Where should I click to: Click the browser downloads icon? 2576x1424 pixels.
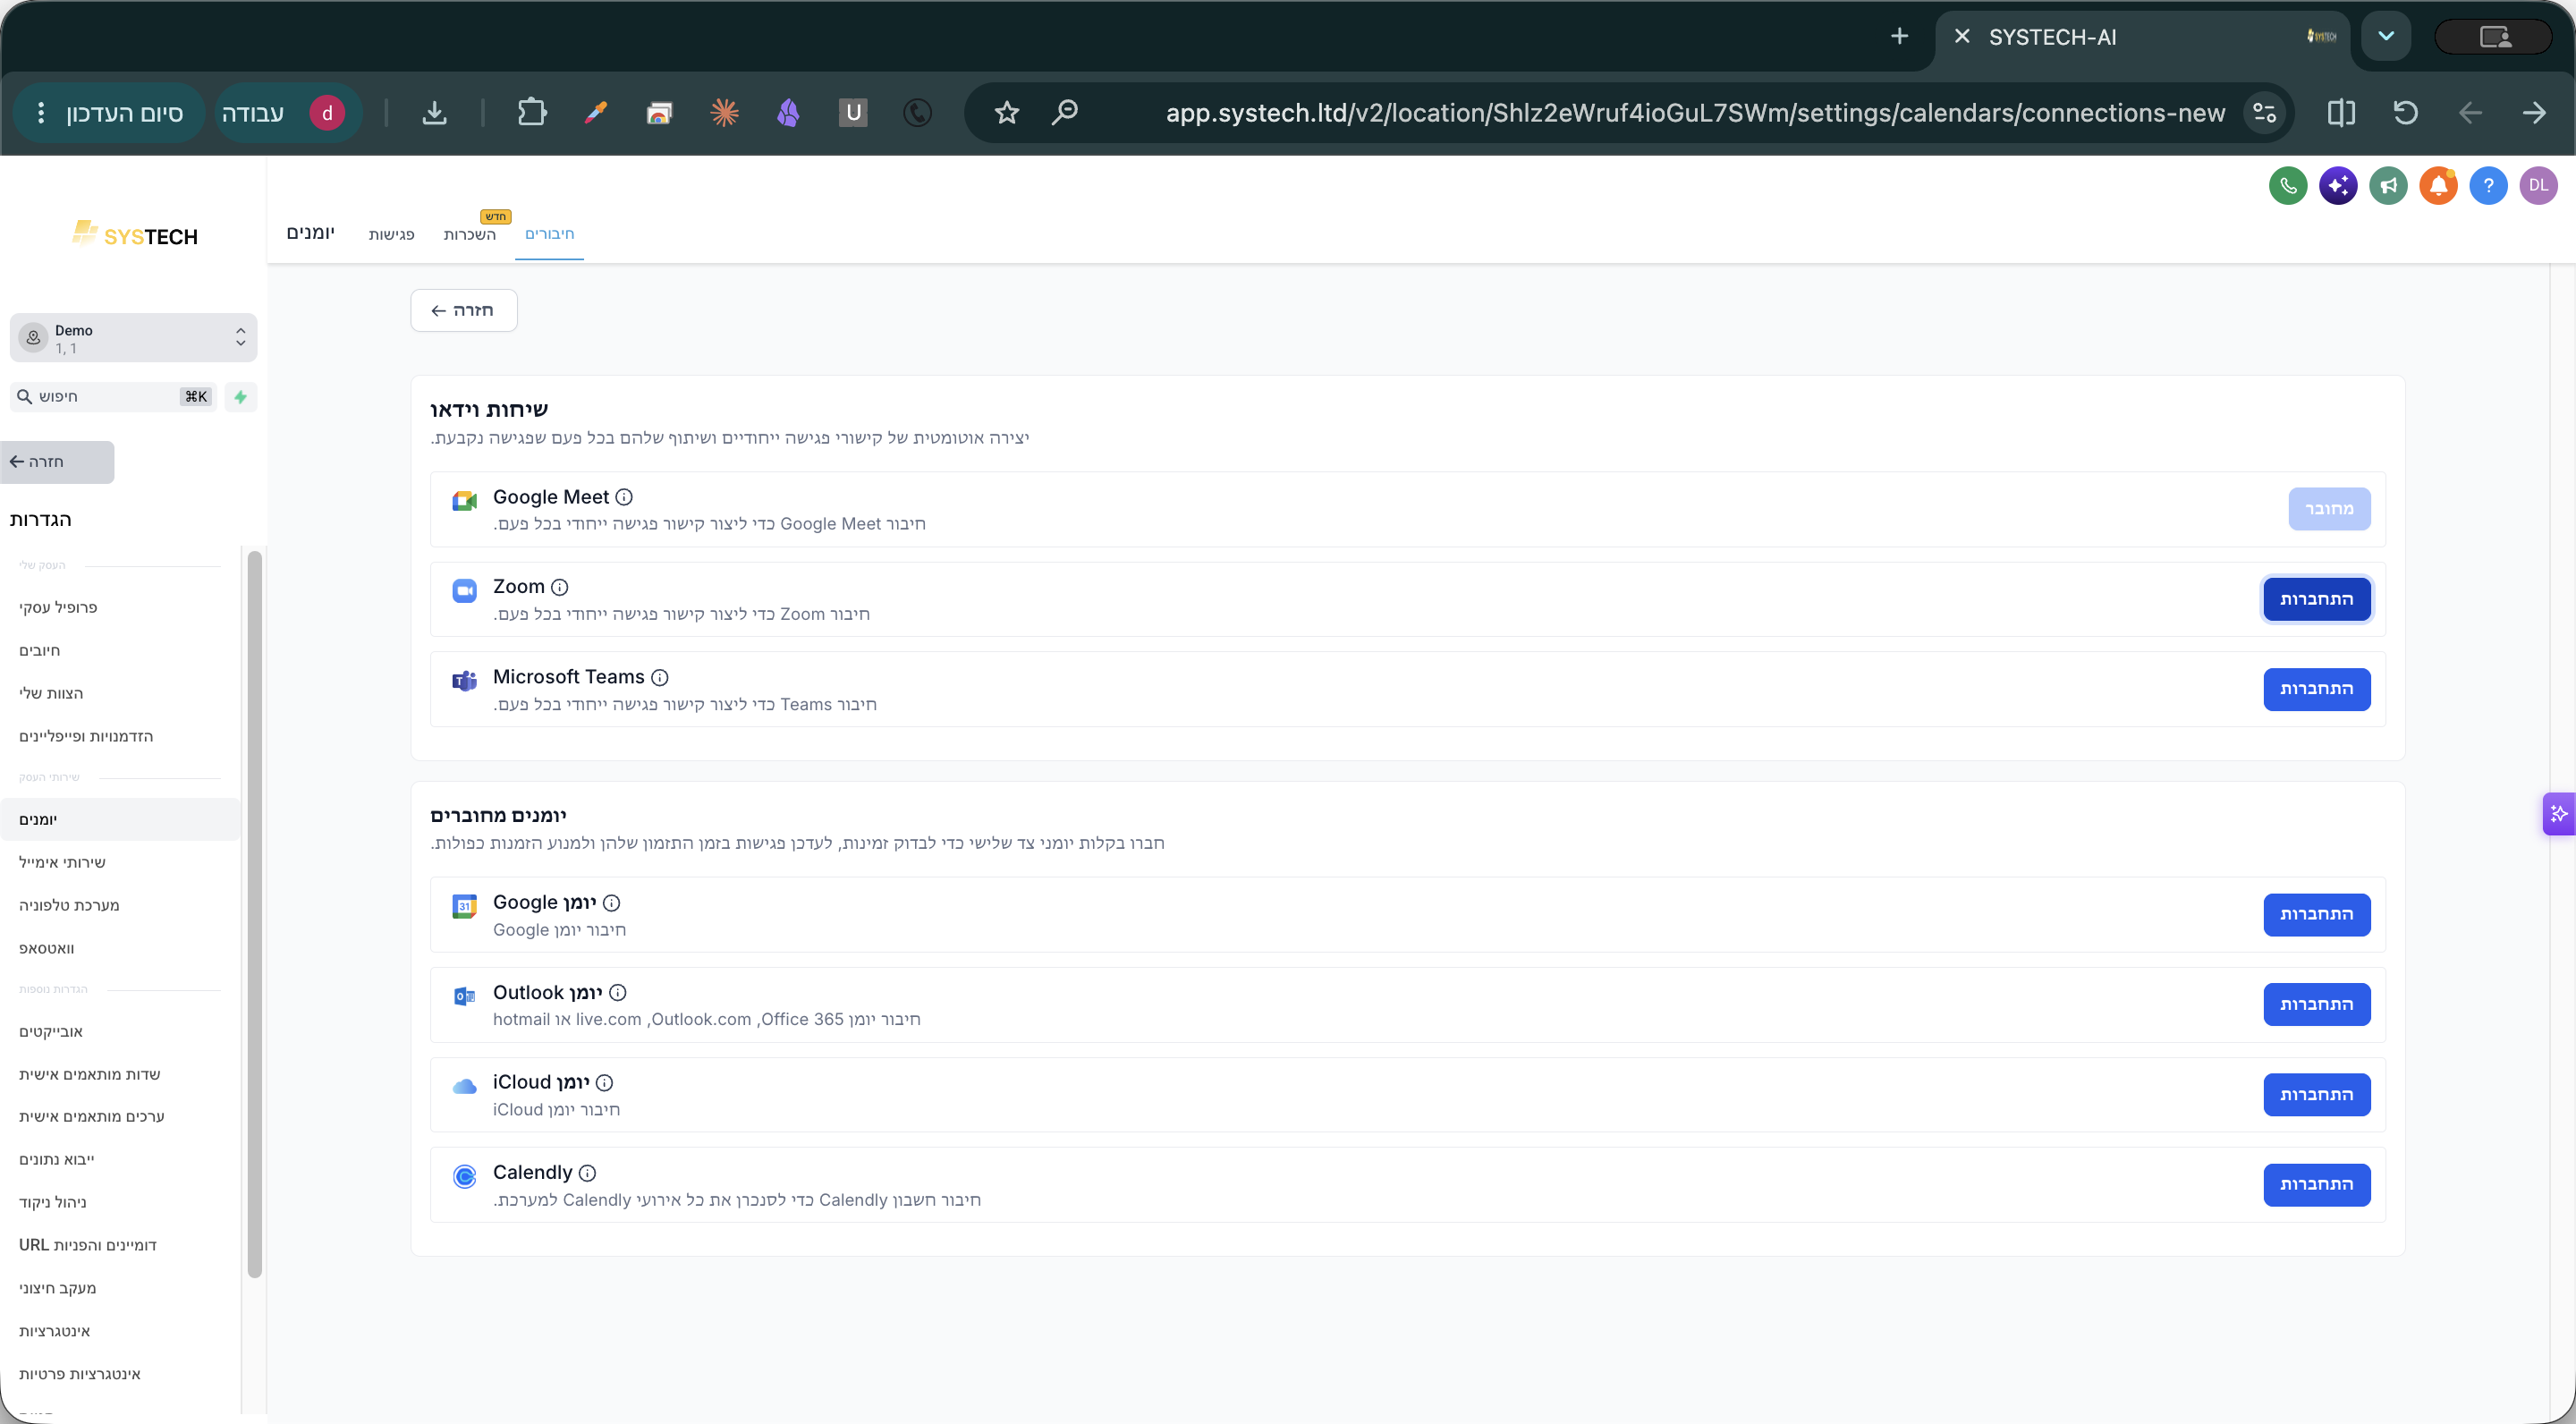[434, 113]
